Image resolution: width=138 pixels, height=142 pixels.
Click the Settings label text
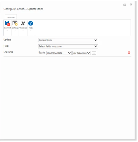pyautogui.click(x=15, y=28)
